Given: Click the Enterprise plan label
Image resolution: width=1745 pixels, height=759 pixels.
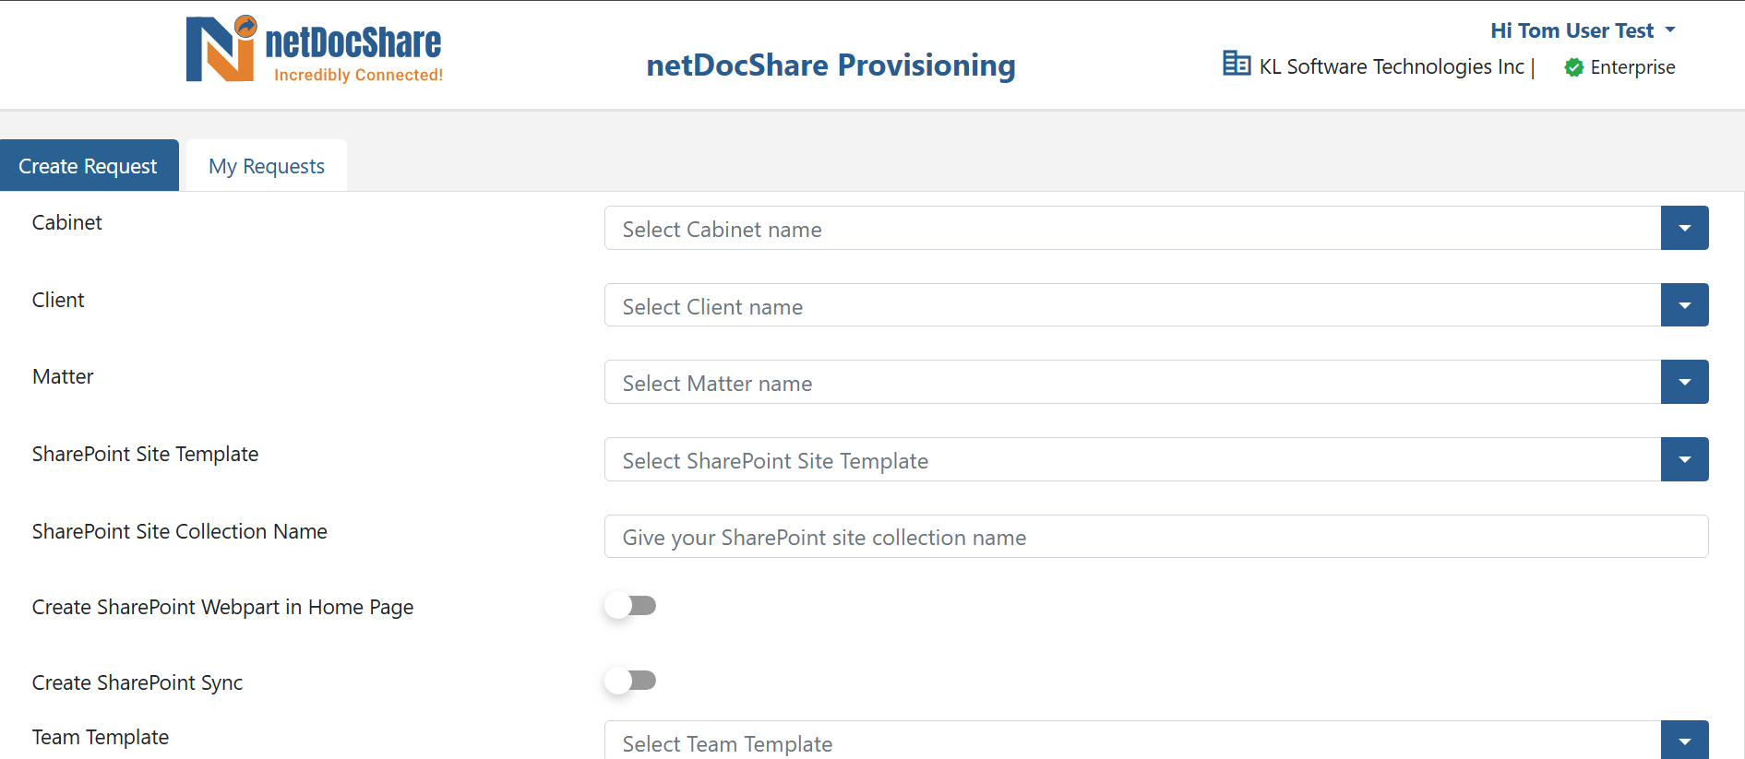Looking at the screenshot, I should (1632, 67).
